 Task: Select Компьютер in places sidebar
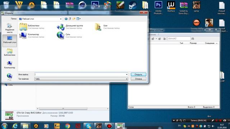[x=10, y=65]
